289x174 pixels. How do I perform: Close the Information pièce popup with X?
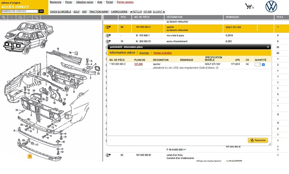(x=268, y=47)
